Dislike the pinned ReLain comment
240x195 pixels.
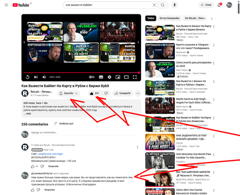(x=42, y=166)
